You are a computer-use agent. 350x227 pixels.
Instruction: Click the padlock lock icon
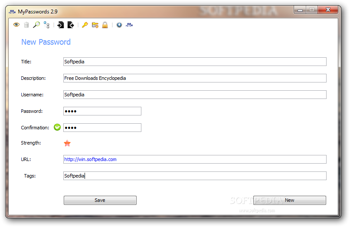click(105, 25)
